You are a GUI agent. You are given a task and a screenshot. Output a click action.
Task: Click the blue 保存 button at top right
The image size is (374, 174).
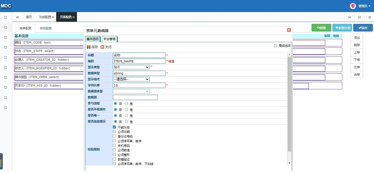[363, 28]
